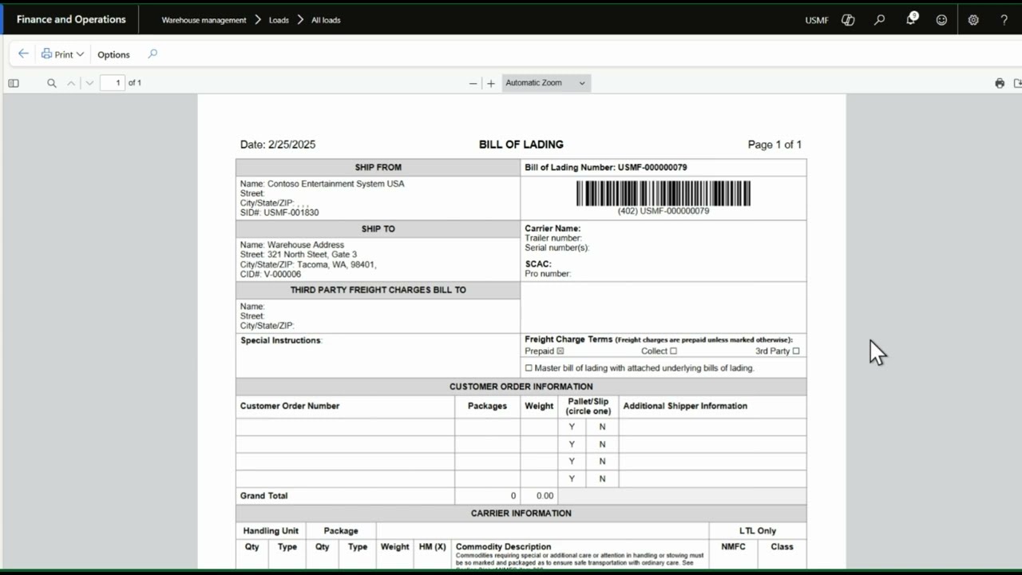
Task: Tick the Collect checkbox
Action: point(673,351)
